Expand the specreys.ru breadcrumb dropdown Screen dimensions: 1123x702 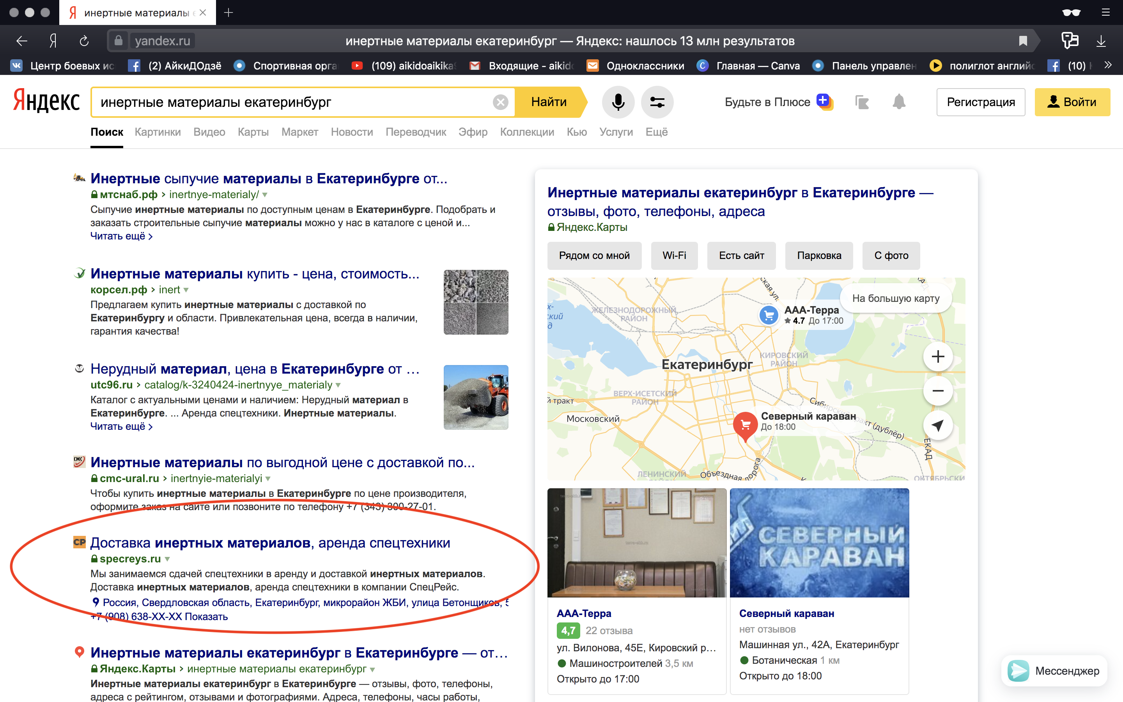click(168, 559)
